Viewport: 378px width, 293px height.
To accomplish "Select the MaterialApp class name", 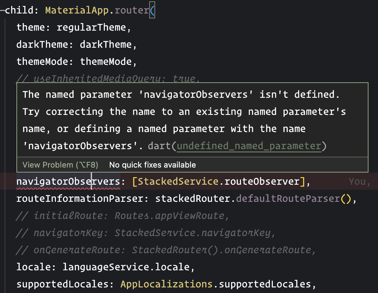I will coord(77,10).
